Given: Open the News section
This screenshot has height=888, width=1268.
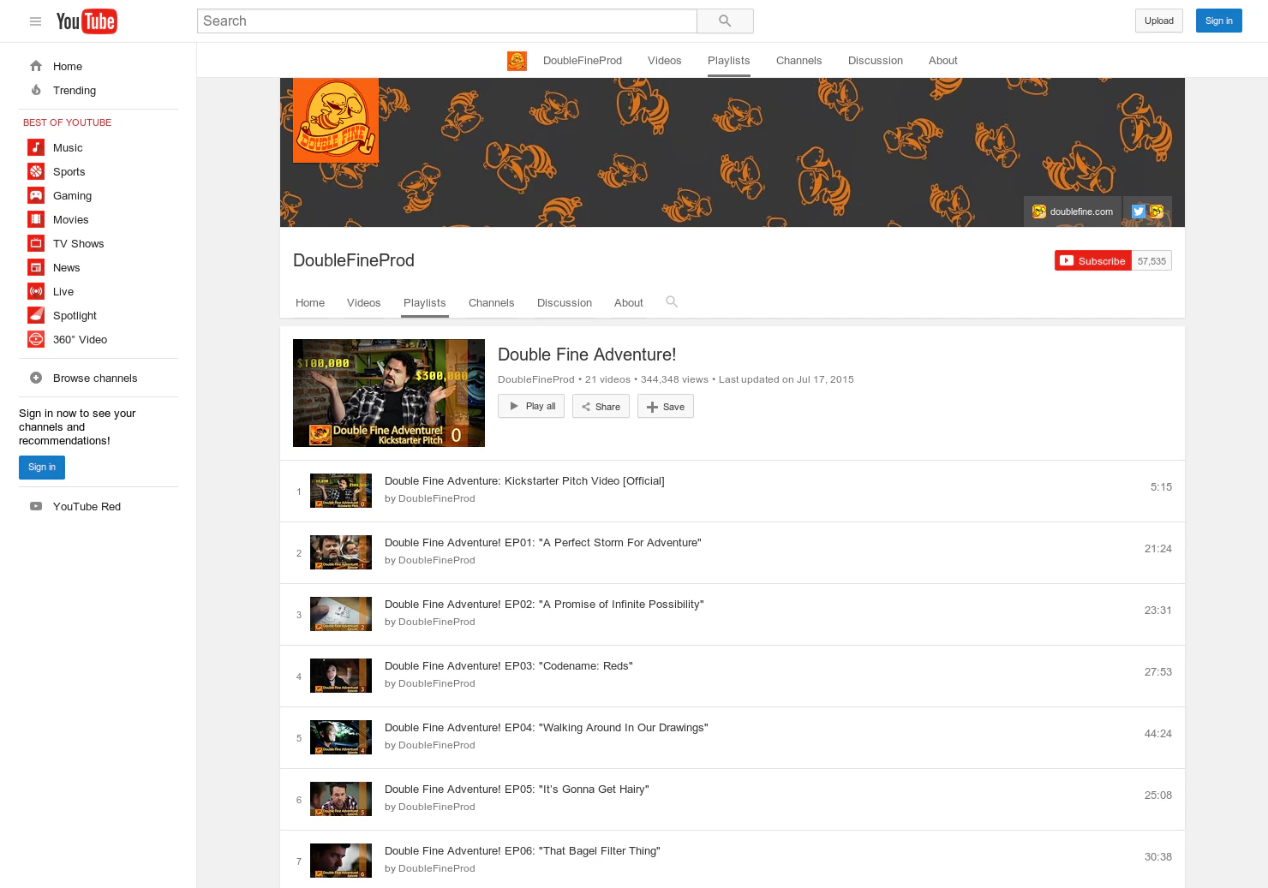Looking at the screenshot, I should click(65, 267).
